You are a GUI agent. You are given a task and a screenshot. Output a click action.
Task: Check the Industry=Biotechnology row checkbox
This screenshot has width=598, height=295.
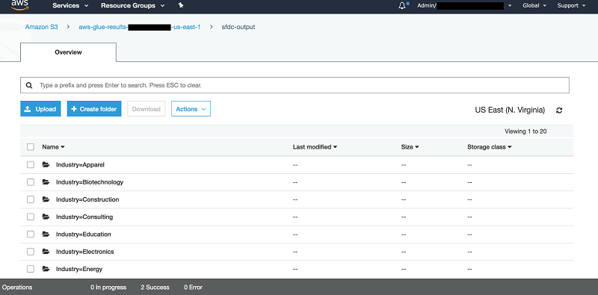[x=31, y=182]
